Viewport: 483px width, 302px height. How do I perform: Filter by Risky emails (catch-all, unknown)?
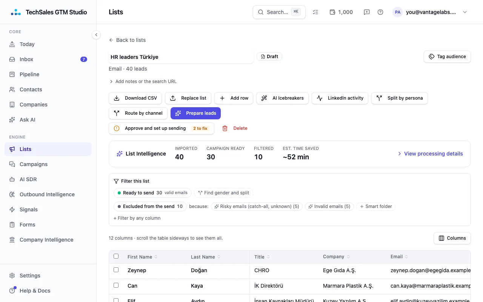pos(257,206)
